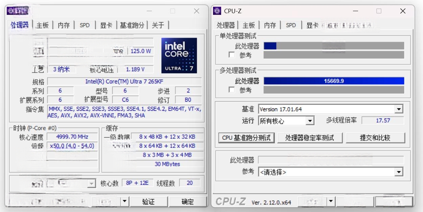Tick the 参考 checkbox under 单处理器测试

232,55
